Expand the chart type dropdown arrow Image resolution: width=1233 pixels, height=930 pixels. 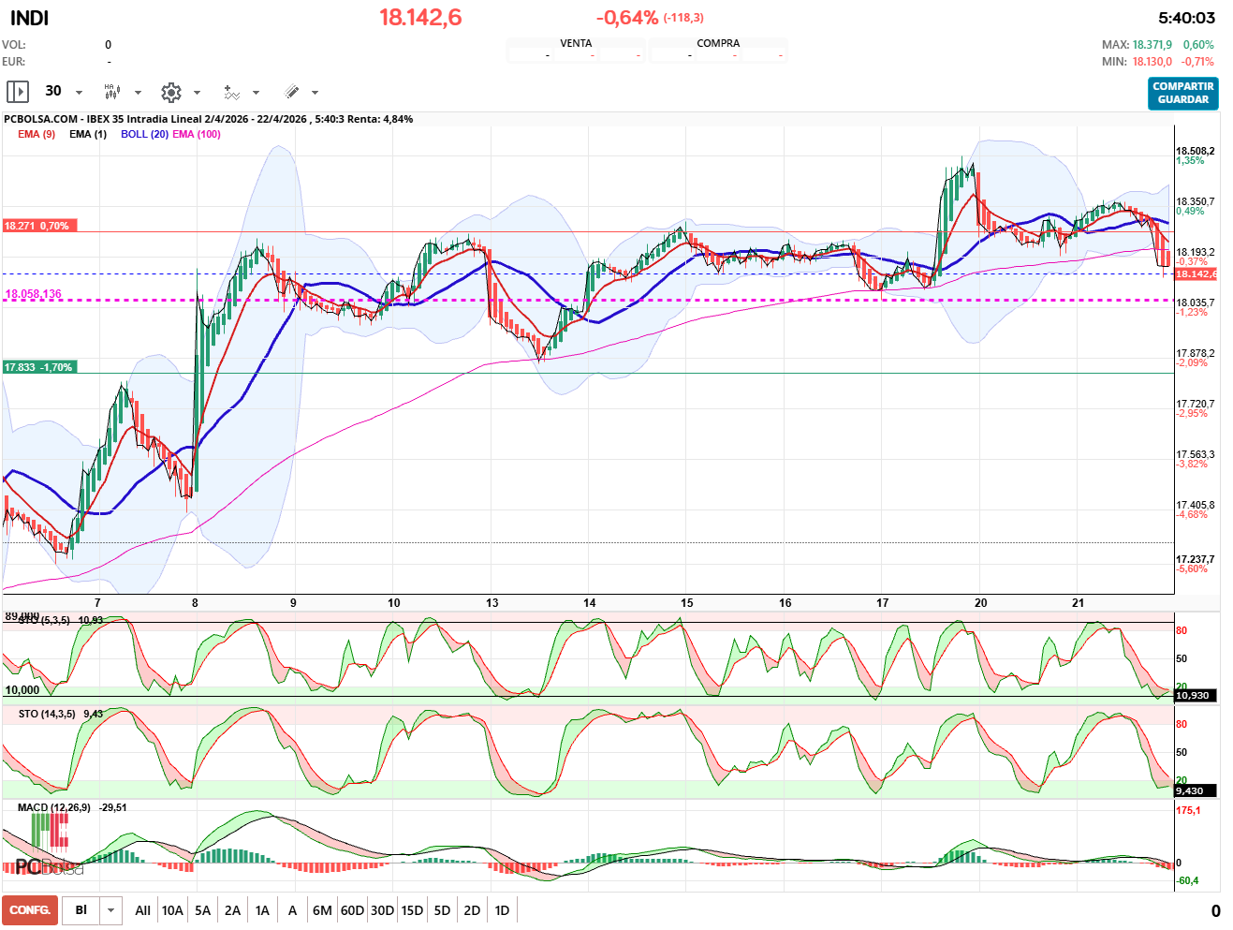point(138,93)
